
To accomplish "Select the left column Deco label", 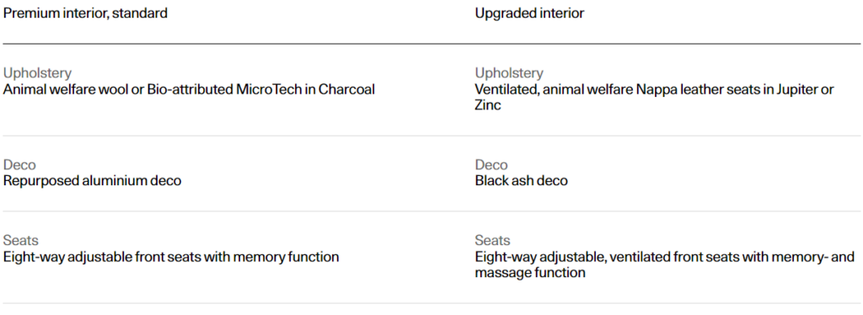I will (20, 165).
